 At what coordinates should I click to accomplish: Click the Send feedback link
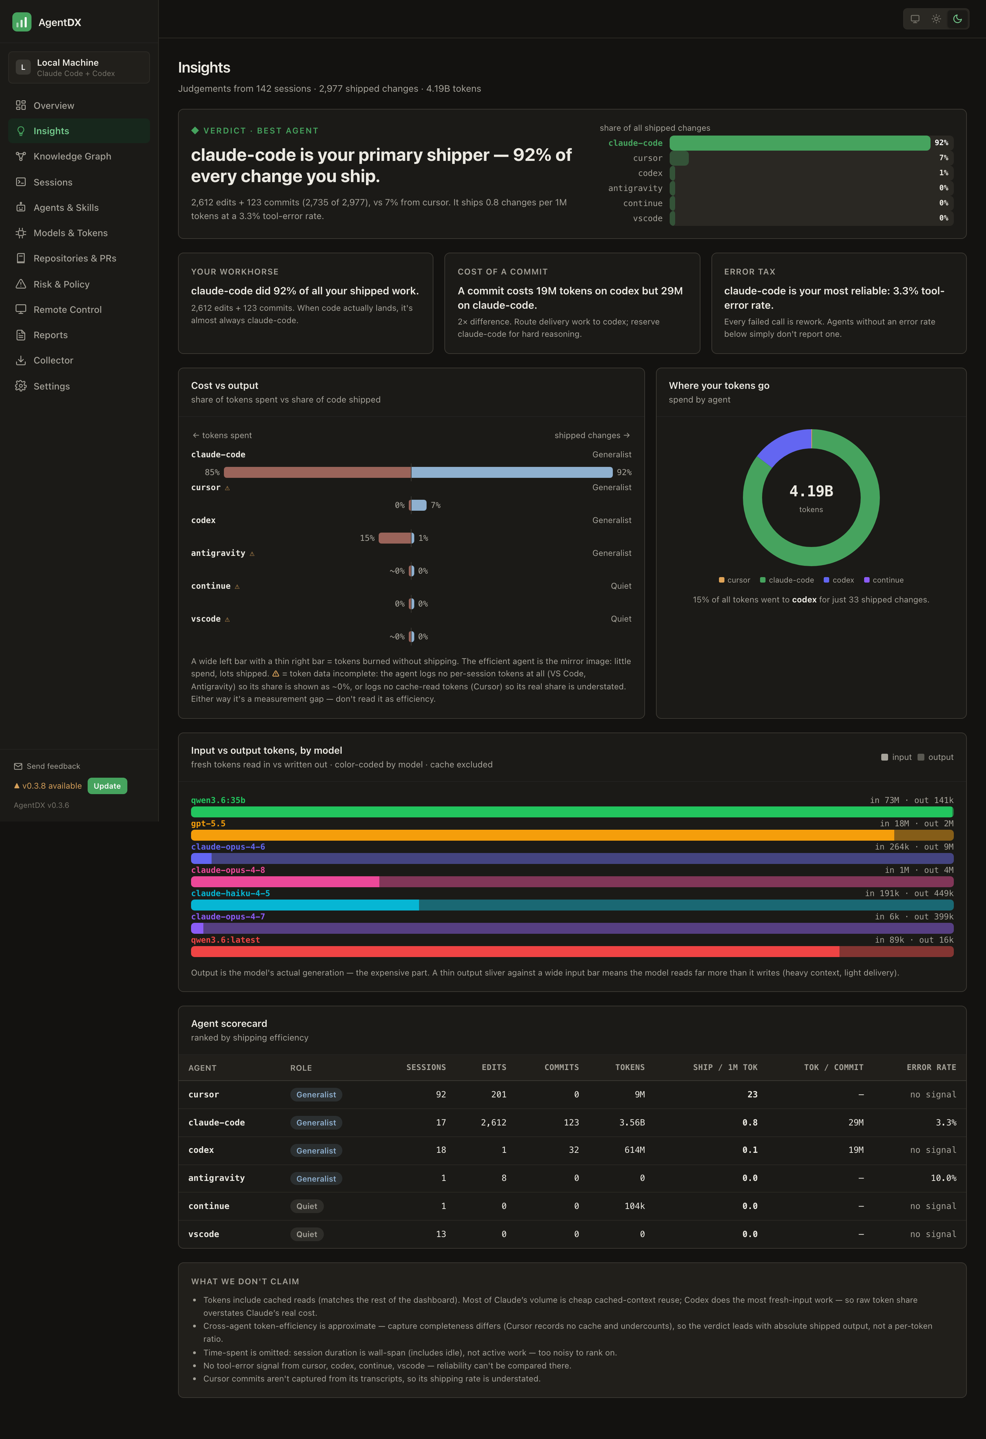click(x=47, y=766)
